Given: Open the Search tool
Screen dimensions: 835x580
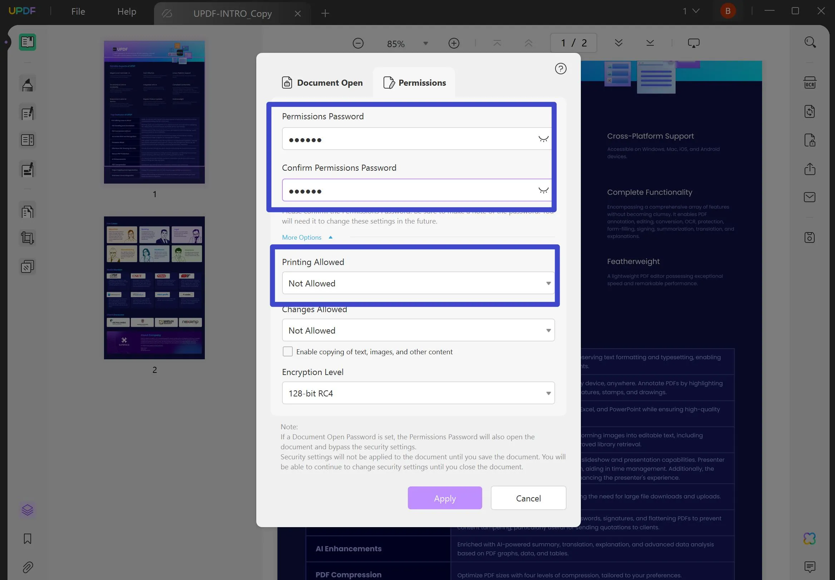Looking at the screenshot, I should pyautogui.click(x=810, y=42).
